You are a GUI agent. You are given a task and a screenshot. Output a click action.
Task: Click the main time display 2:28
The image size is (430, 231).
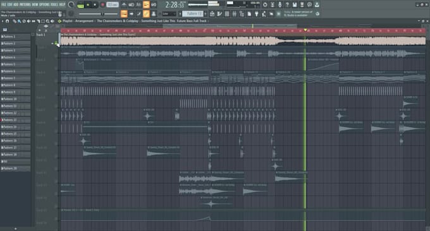tap(175, 5)
